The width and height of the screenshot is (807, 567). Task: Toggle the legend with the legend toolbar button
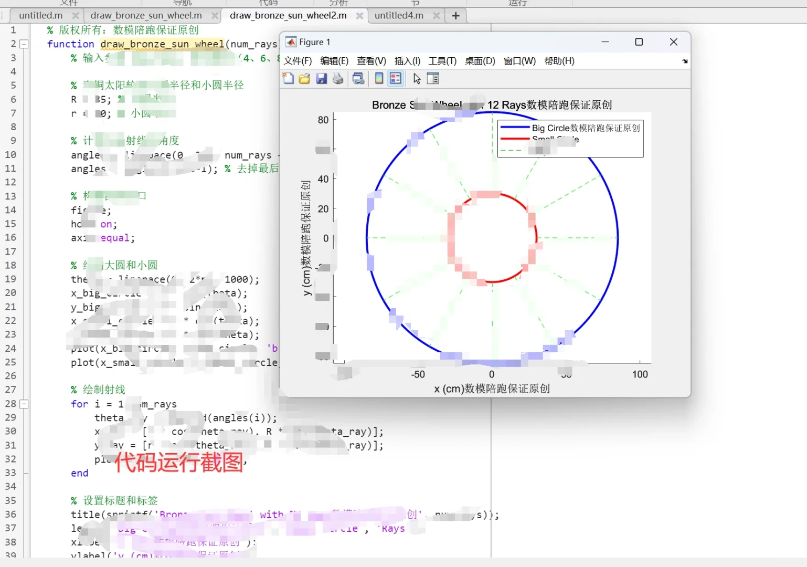click(396, 78)
